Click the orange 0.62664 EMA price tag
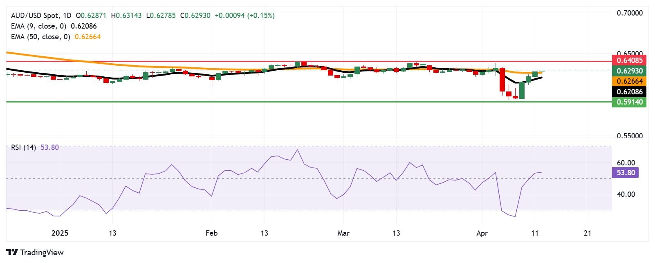Screen dimensions: 655x263 pyautogui.click(x=629, y=81)
